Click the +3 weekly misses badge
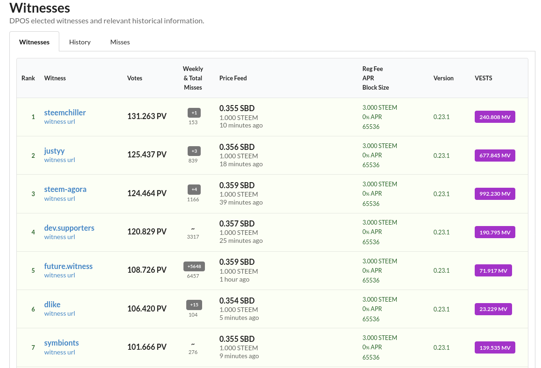The width and height of the screenshot is (541, 368). click(194, 151)
